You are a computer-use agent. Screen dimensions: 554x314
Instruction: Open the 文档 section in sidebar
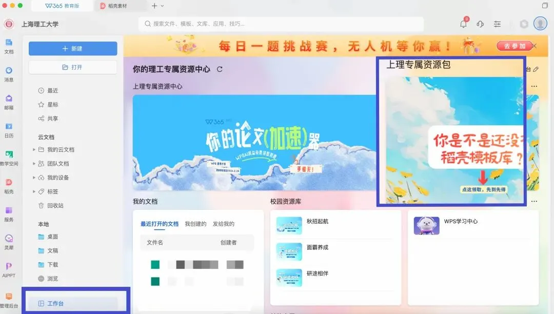click(x=9, y=46)
